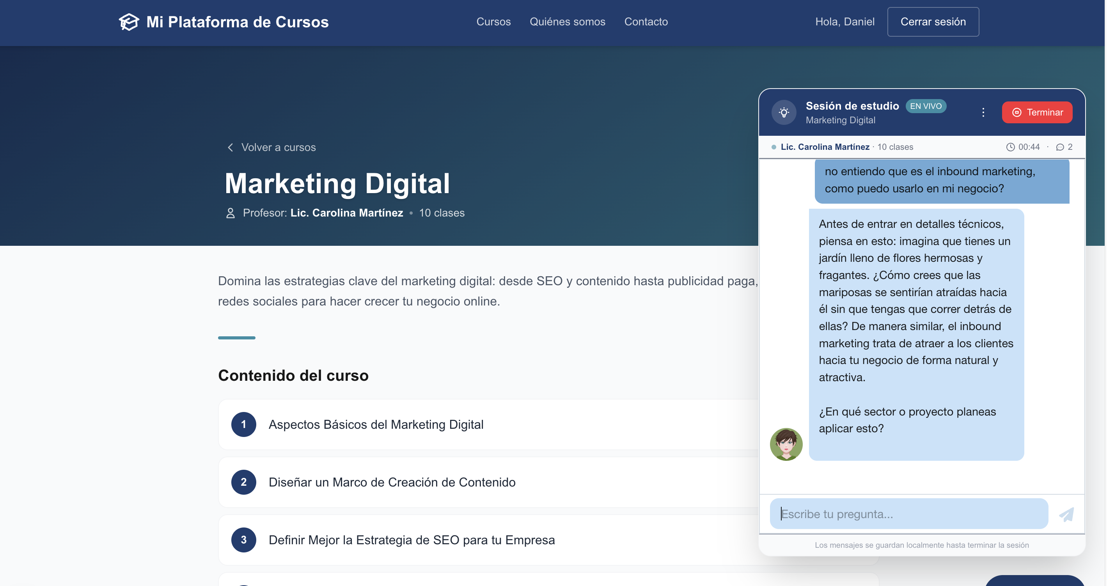
Task: Expand lesson 3 Estrategia de SEO
Action: (411, 540)
